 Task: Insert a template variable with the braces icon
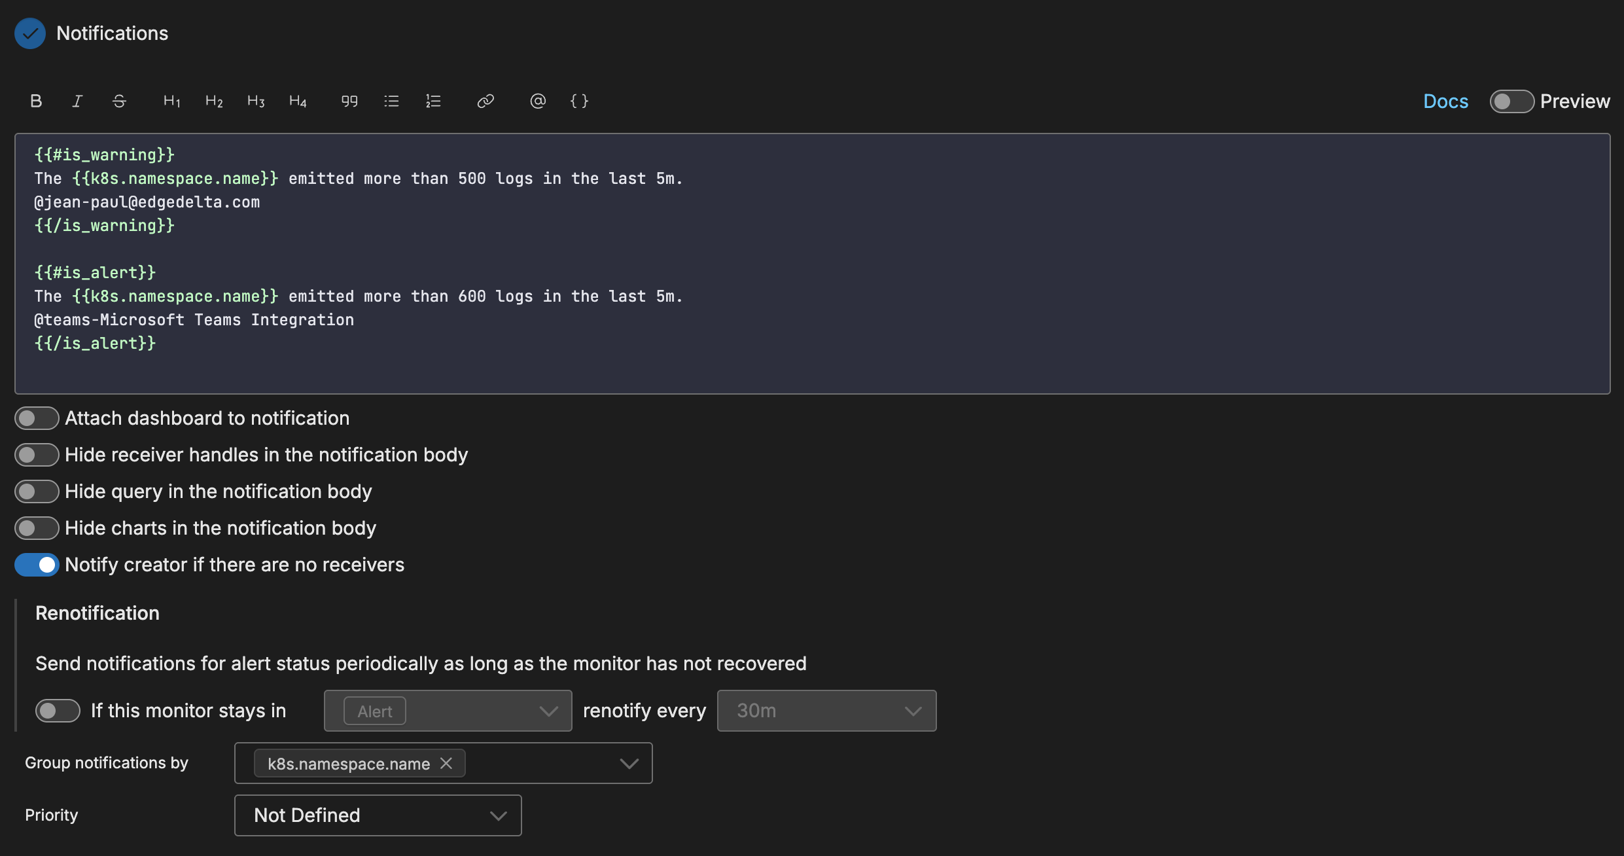pyautogui.click(x=579, y=101)
